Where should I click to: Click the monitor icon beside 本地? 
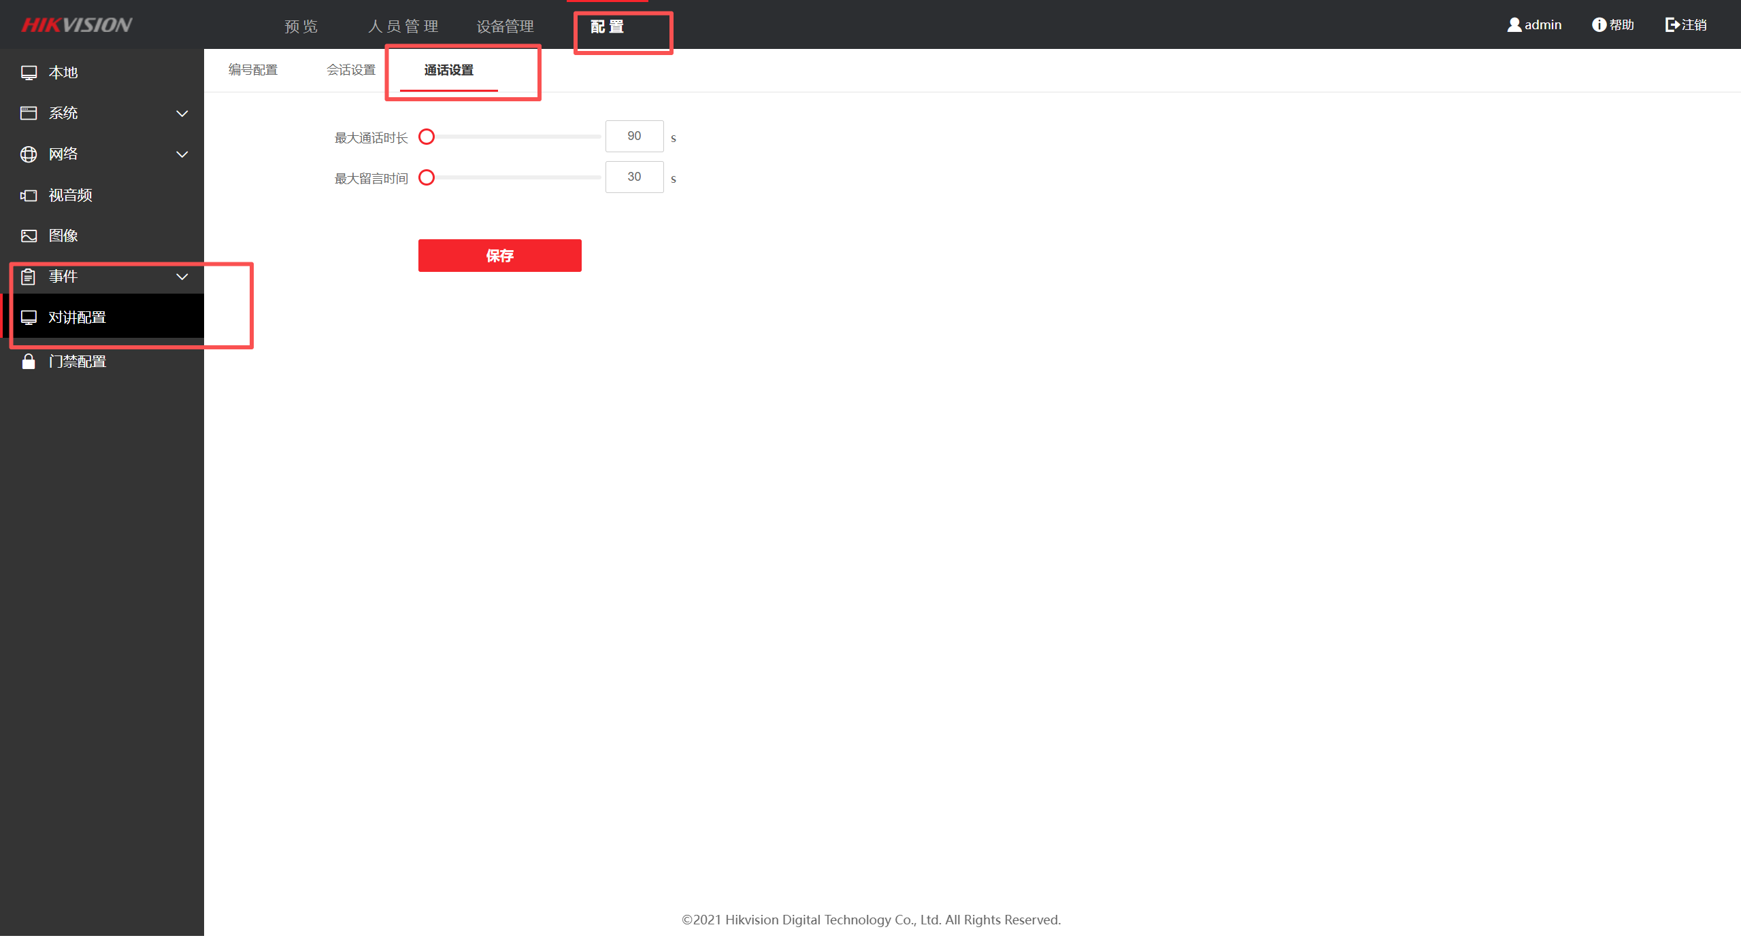[x=29, y=73]
